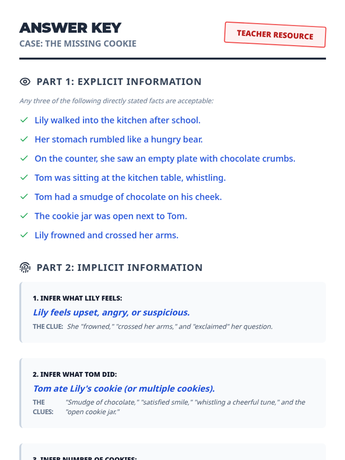Click the fingerprint icon beside Part 2
Image resolution: width=345 pixels, height=460 pixels.
[x=25, y=268]
